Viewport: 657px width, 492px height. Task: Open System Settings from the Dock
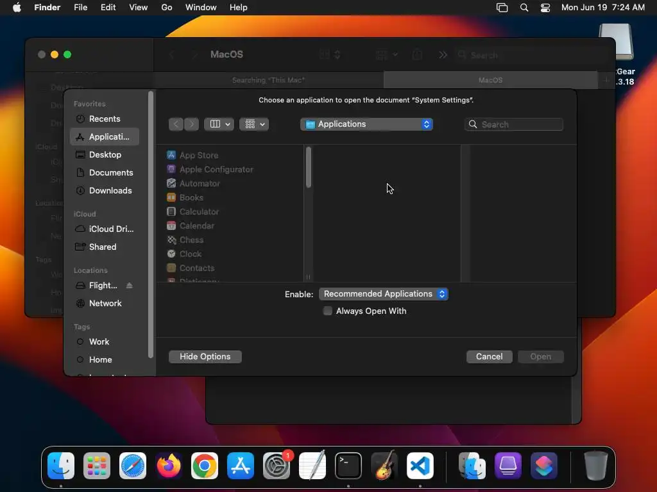click(x=277, y=466)
